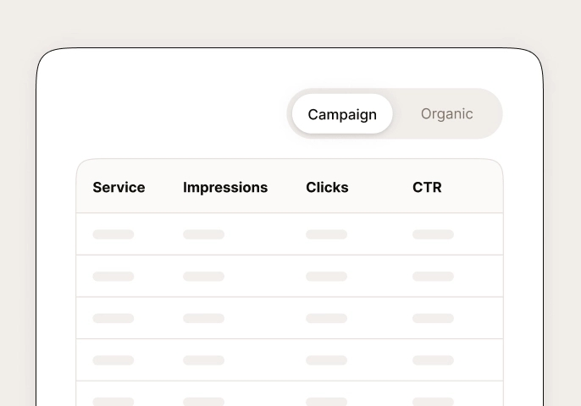This screenshot has width=581, height=406.
Task: Select fourth row Service placeholder
Action: (x=113, y=360)
